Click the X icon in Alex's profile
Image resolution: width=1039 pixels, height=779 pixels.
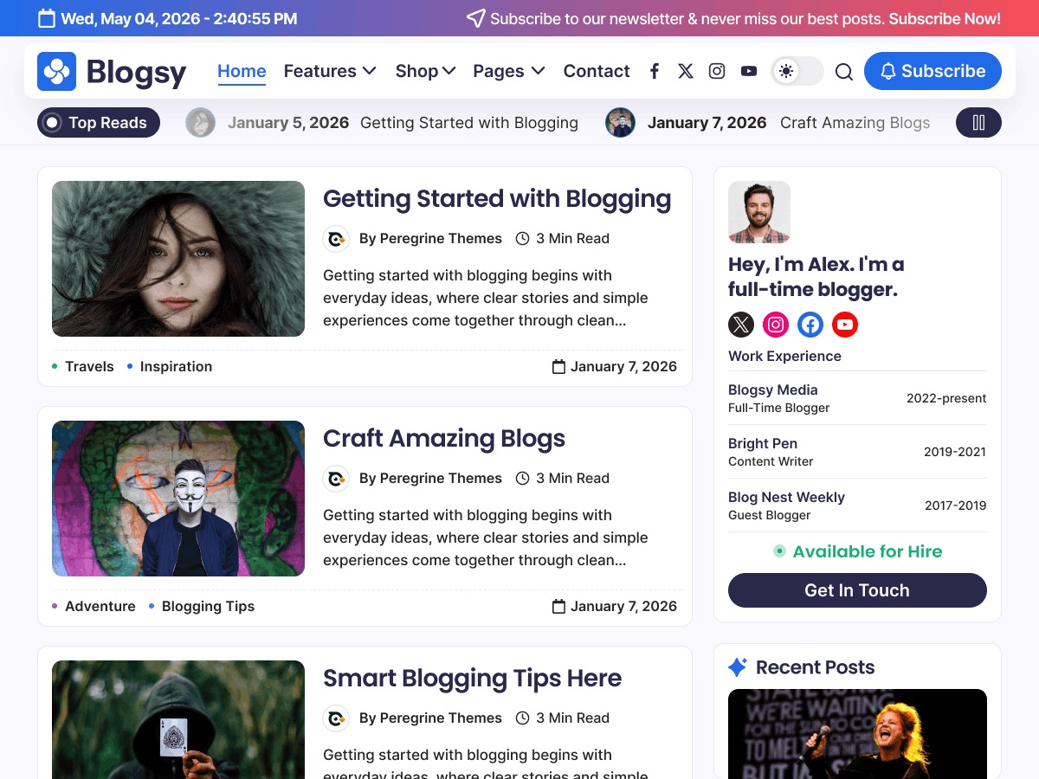(x=741, y=325)
